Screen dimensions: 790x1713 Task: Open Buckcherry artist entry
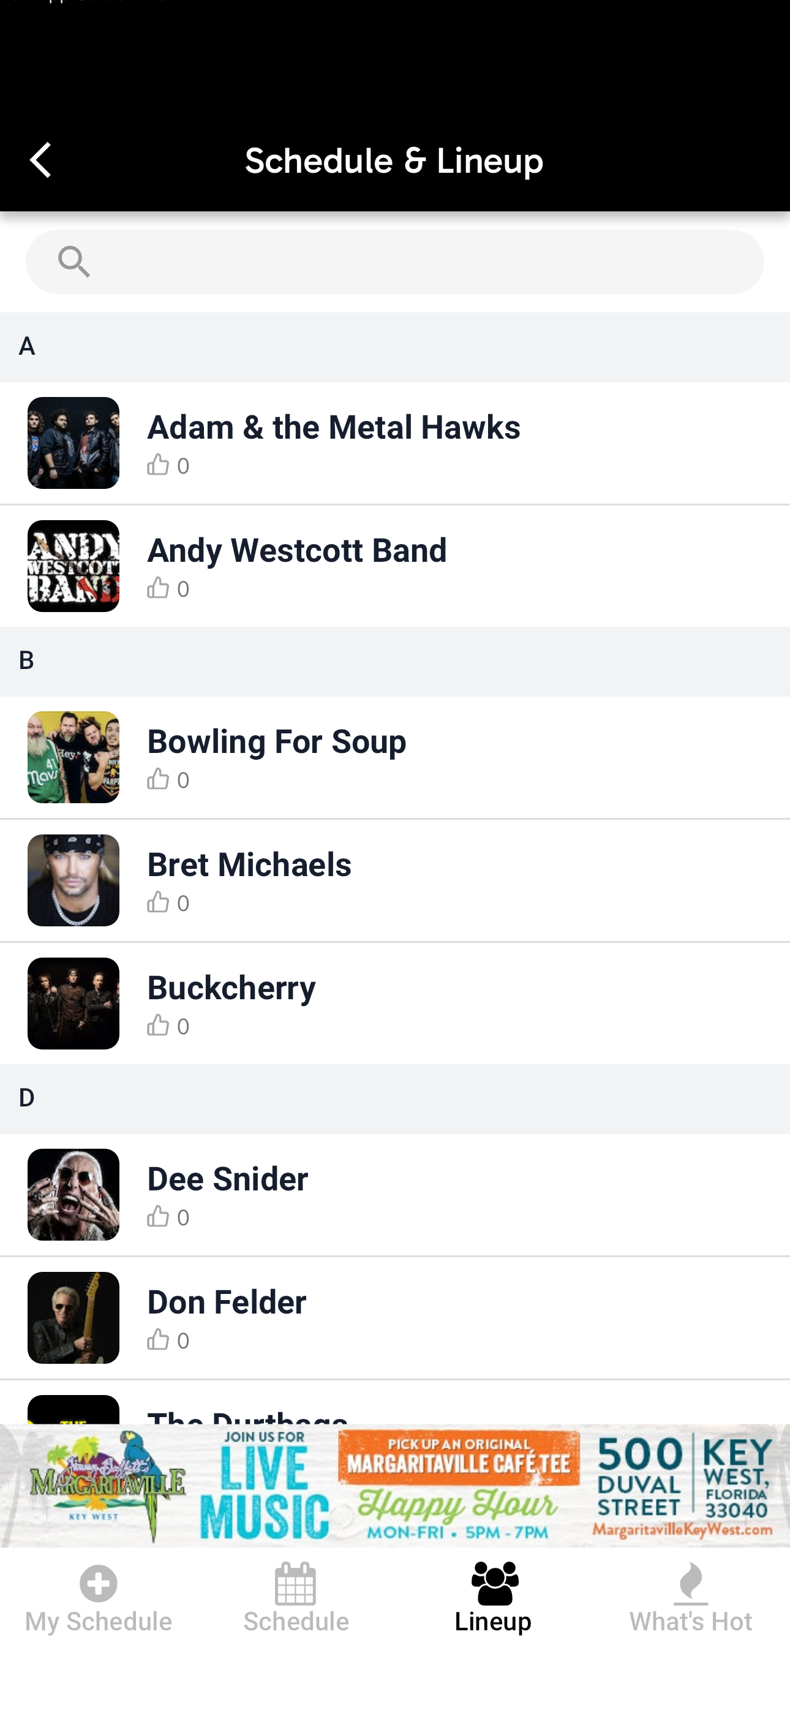pos(395,1004)
